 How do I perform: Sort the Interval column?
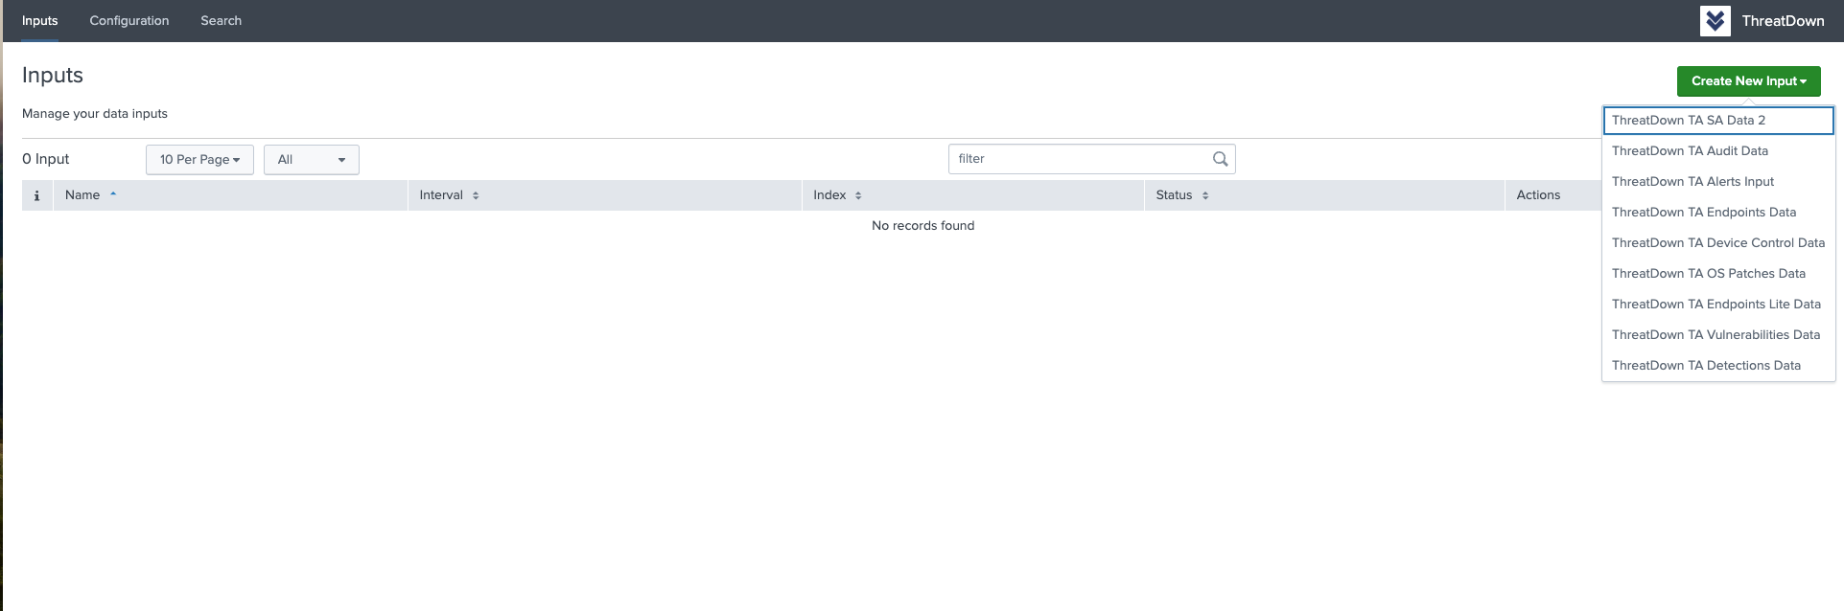tap(476, 195)
